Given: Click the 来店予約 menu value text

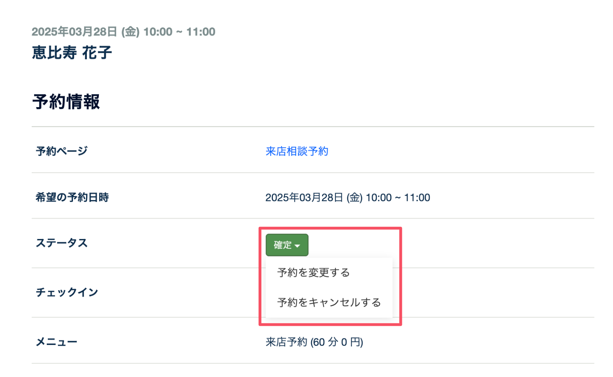Looking at the screenshot, I should coord(286,342).
